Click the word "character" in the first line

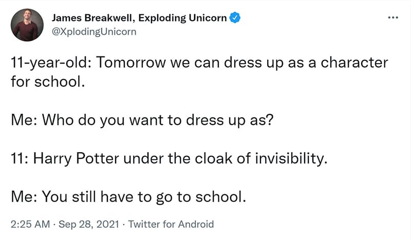click(354, 63)
